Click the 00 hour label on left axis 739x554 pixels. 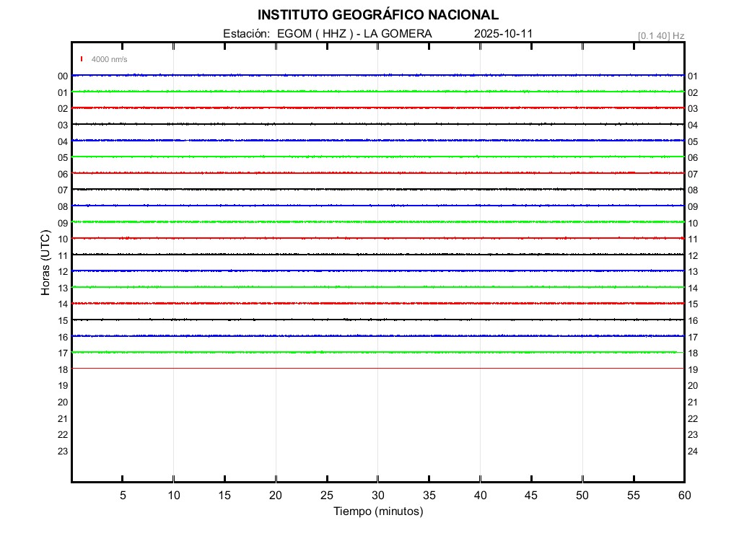click(x=63, y=76)
